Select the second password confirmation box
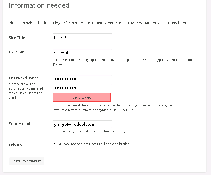211x175 pixels. [x=82, y=88]
